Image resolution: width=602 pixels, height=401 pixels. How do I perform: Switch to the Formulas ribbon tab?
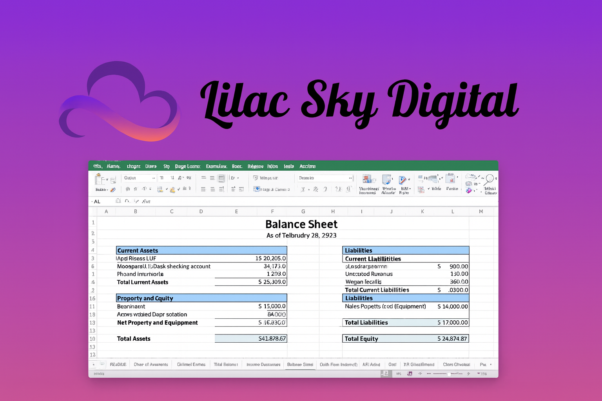(x=216, y=166)
